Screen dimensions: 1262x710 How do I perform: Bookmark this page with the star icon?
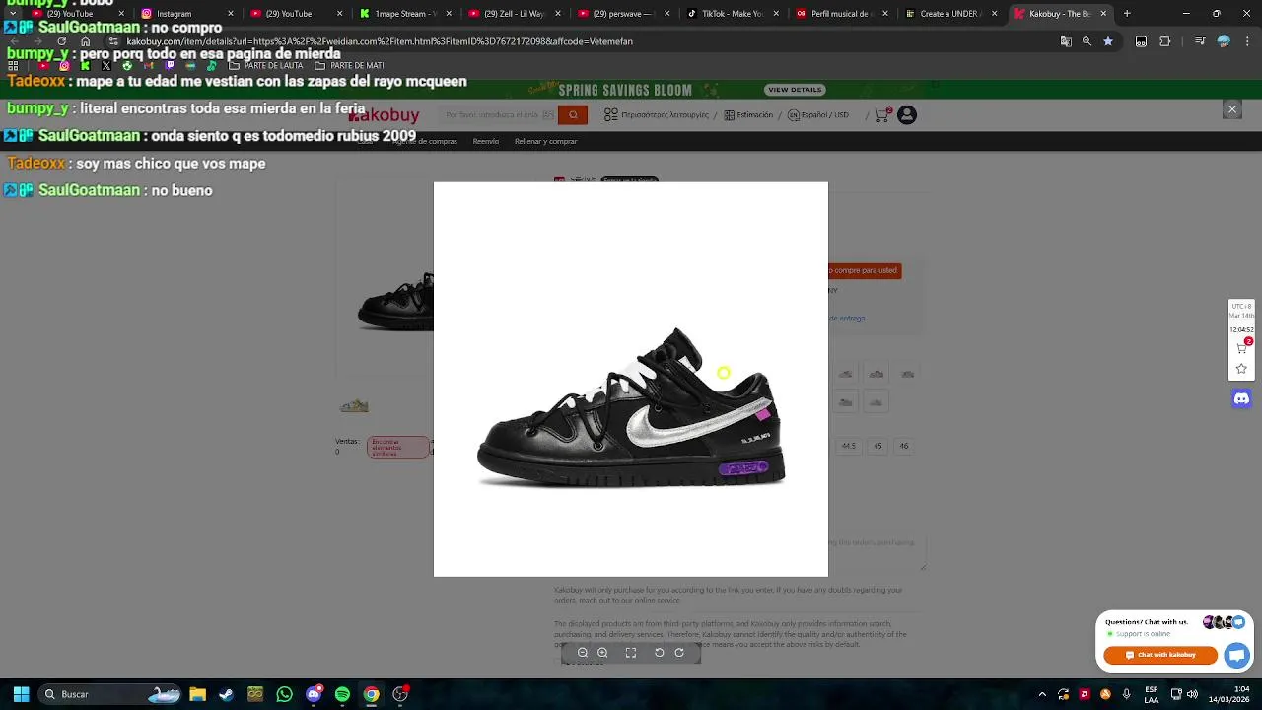(x=1108, y=41)
